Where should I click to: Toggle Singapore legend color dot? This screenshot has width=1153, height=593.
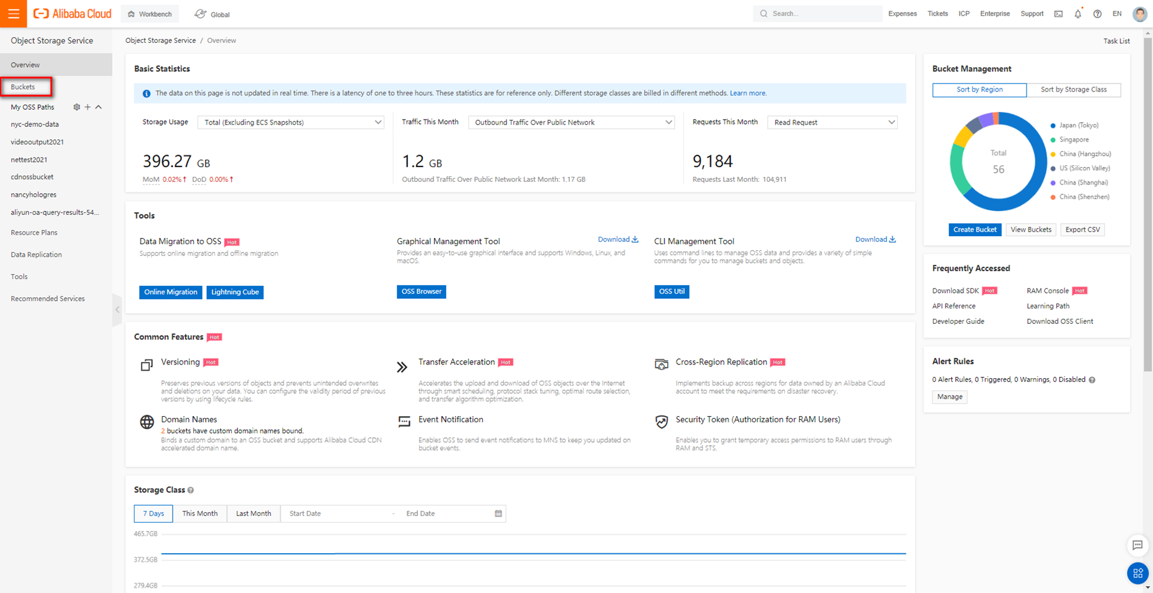[x=1053, y=140]
